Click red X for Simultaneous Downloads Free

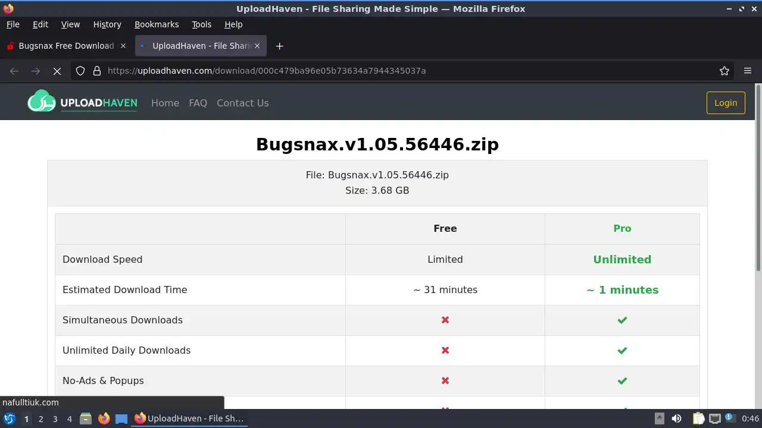[x=445, y=320]
